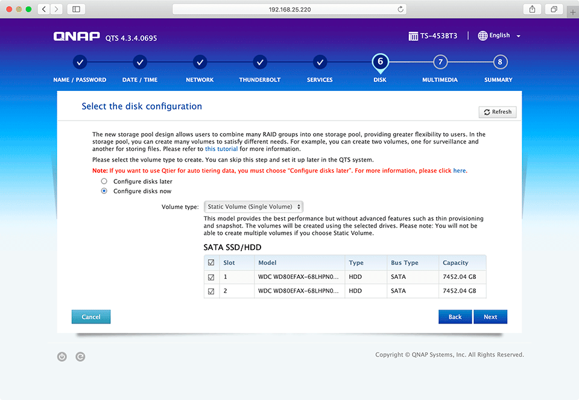Click DATE / TIME step label

click(x=140, y=80)
